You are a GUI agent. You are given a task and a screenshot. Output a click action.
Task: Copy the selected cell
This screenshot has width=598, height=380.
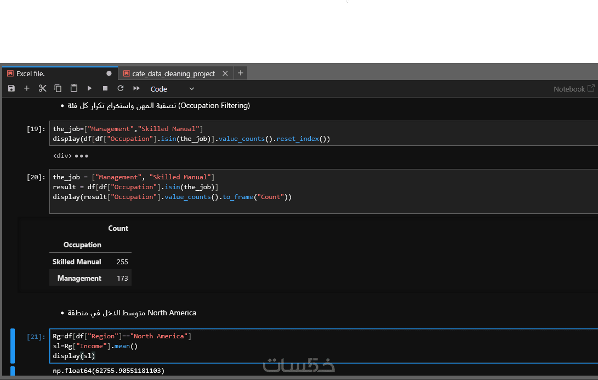58,88
